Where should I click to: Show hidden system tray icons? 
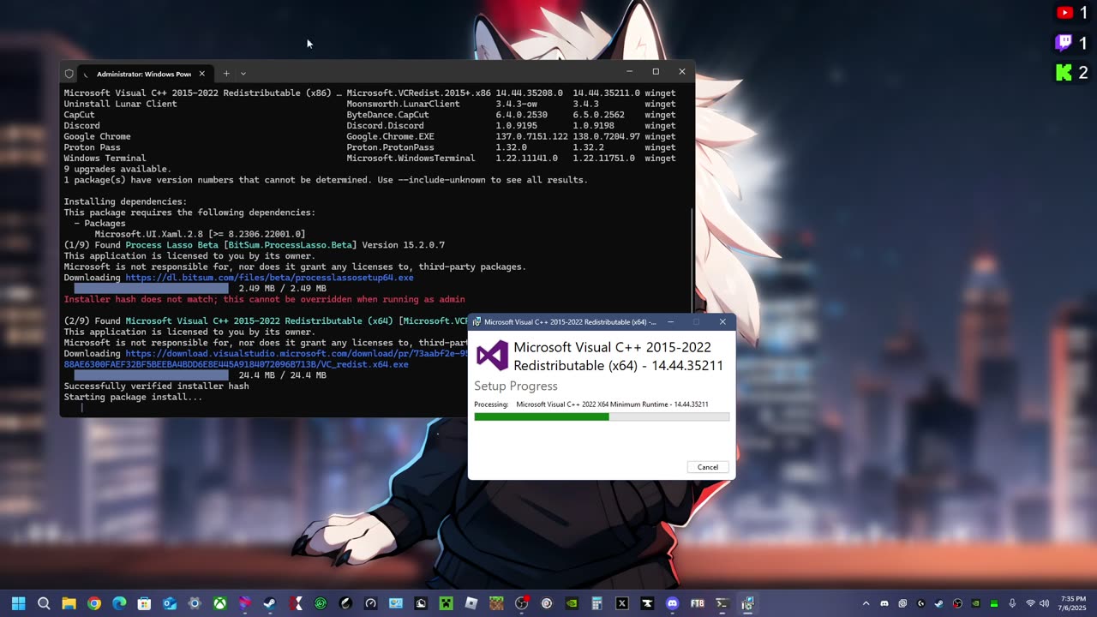coord(866,603)
